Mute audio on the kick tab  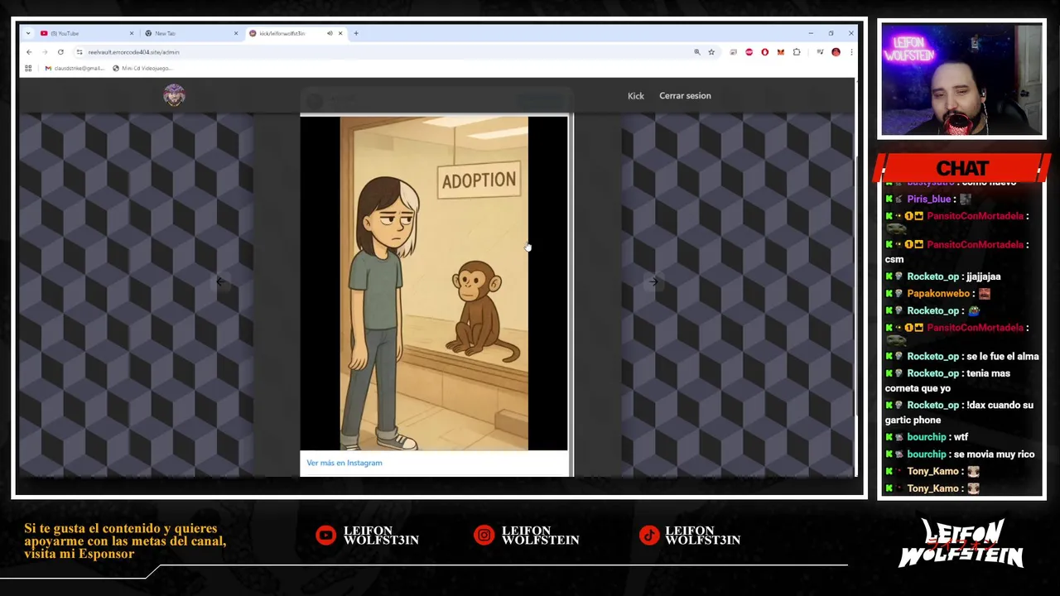point(330,33)
